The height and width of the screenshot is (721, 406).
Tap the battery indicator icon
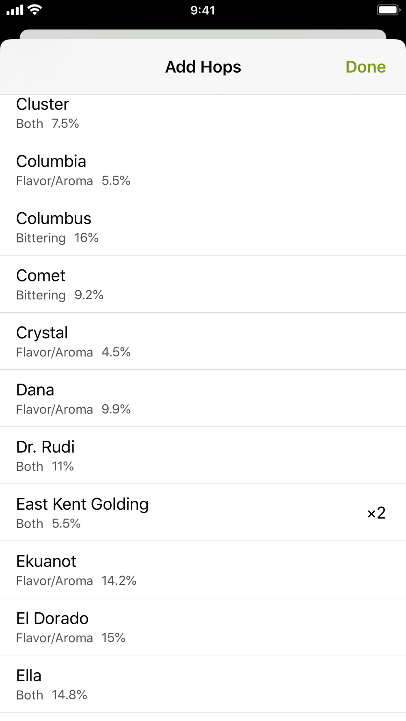(x=388, y=10)
